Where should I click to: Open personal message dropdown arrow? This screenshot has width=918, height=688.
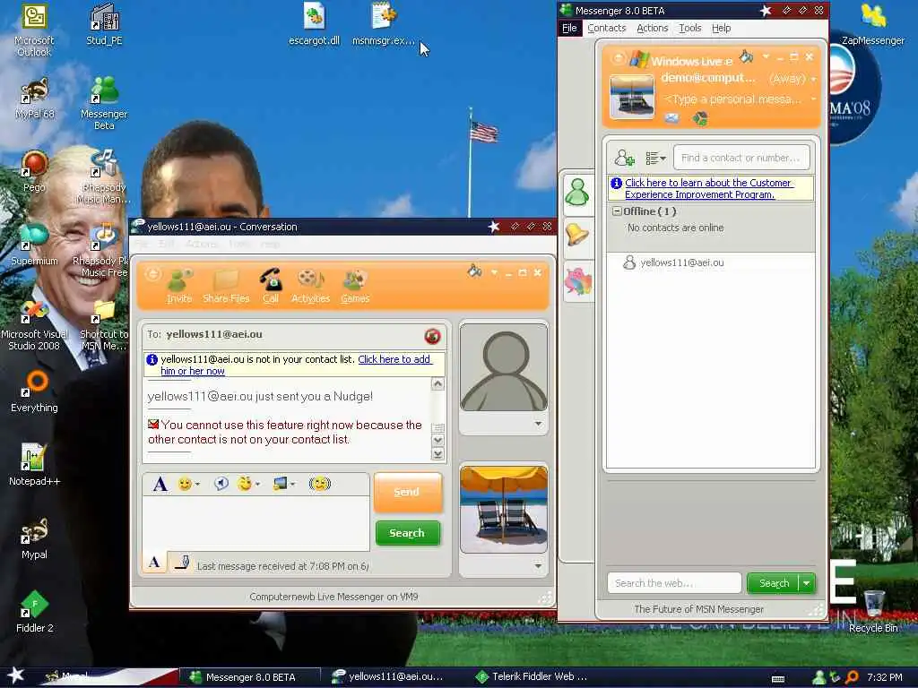[813, 99]
